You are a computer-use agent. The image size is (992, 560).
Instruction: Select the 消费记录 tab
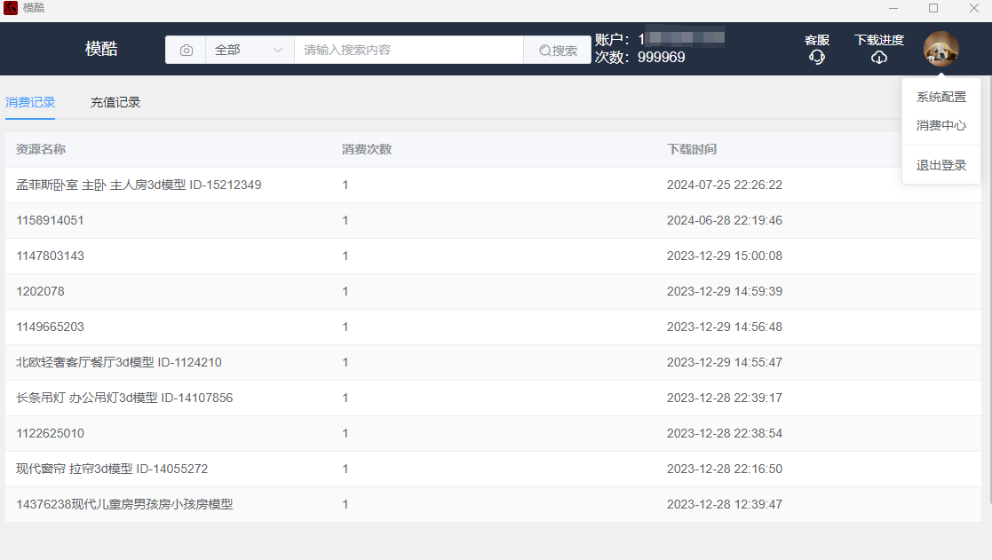click(x=30, y=102)
